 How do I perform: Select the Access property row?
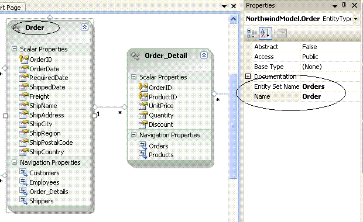point(306,57)
